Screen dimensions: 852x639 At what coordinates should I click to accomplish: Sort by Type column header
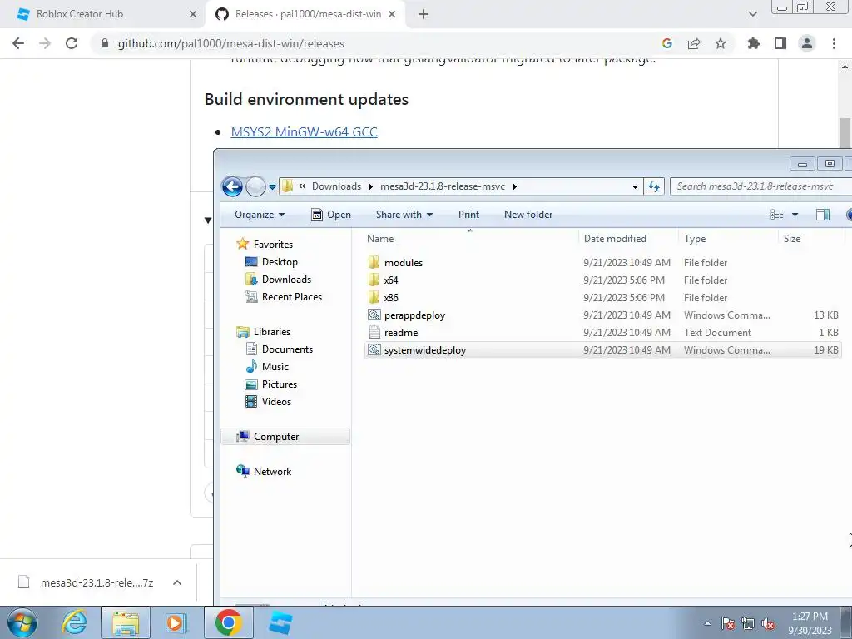[728, 239]
